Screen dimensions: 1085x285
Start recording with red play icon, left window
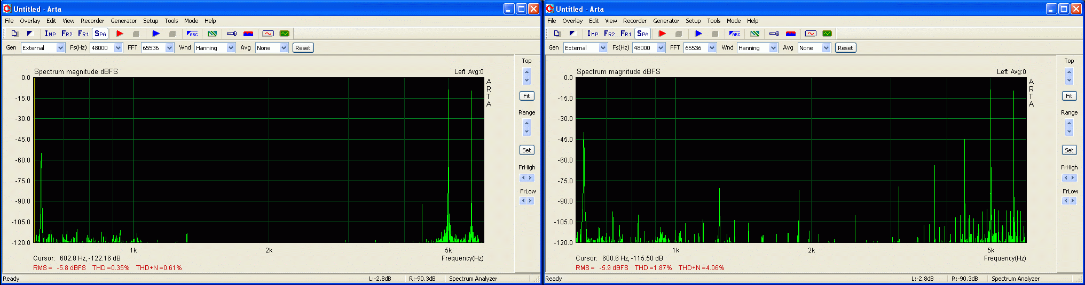coord(120,34)
